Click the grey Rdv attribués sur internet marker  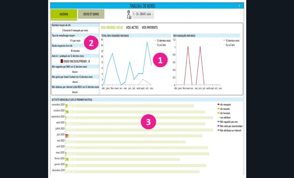(218, 130)
